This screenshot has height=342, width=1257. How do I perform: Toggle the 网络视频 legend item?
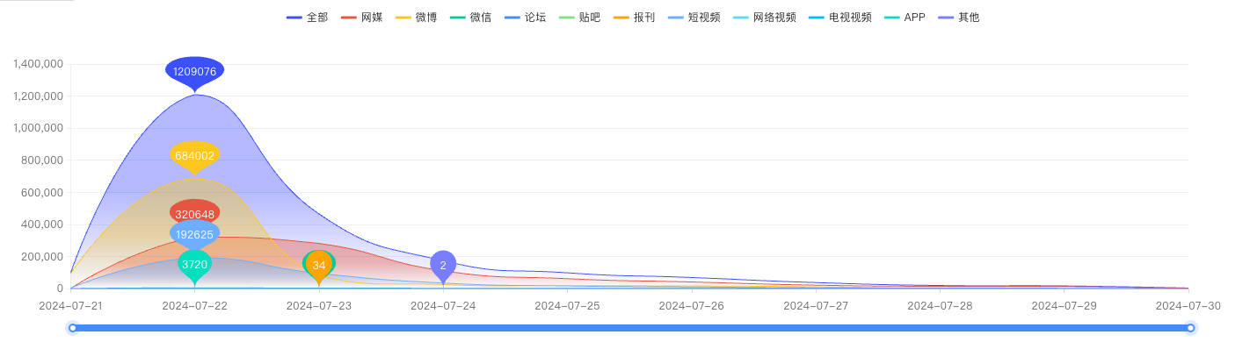(x=765, y=18)
